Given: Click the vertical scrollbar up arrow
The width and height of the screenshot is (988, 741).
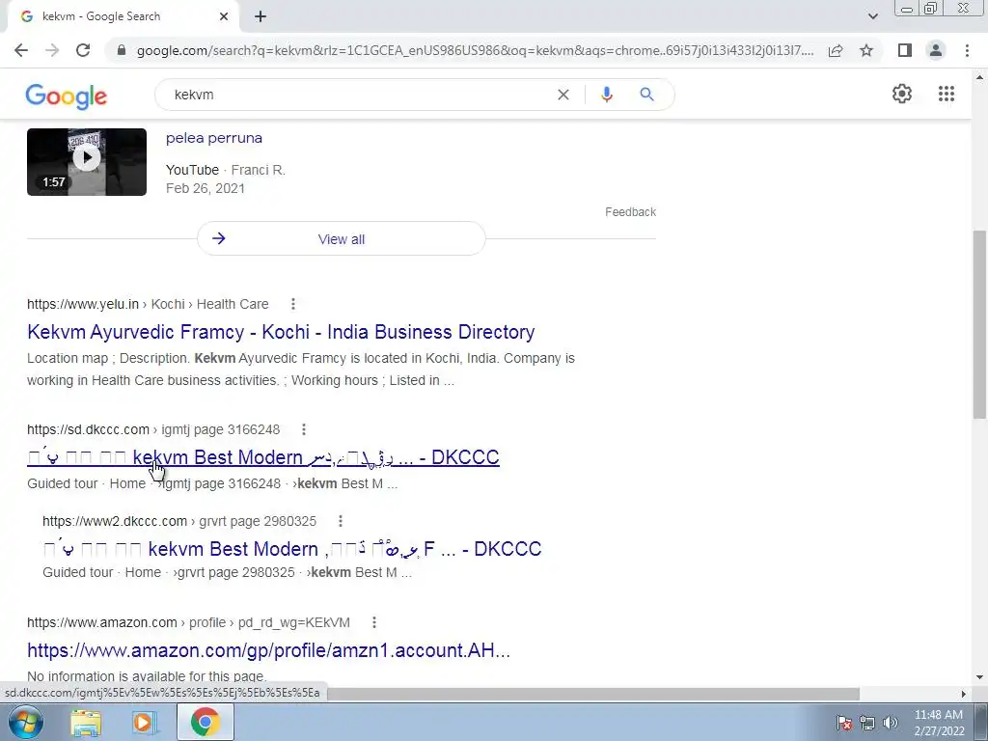Looking at the screenshot, I should (980, 77).
